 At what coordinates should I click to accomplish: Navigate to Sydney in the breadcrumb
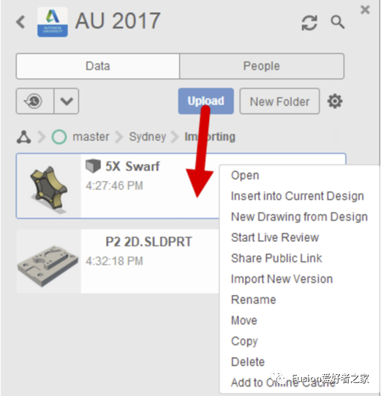click(148, 137)
